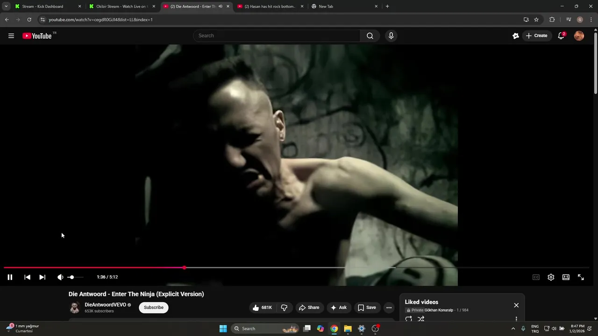This screenshot has height=336, width=598.
Task: Open a new browser tab with plus
Action: (x=387, y=7)
